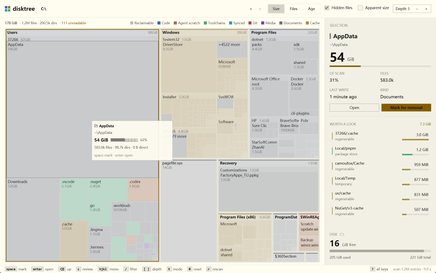Select the Local/Temp temporary entry
Image resolution: width=436 pixels, height=273 pixels.
[x=380, y=181]
